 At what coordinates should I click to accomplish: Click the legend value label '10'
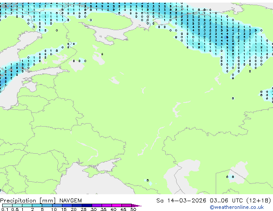(54, 209)
